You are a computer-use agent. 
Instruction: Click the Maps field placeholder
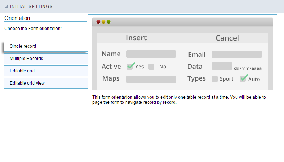click(x=151, y=79)
